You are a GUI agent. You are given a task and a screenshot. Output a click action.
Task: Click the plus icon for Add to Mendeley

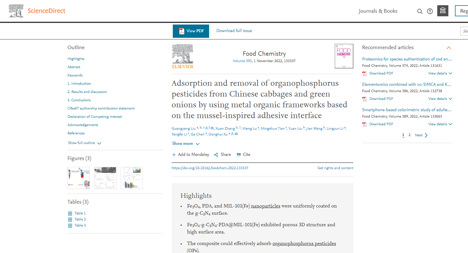click(x=174, y=155)
